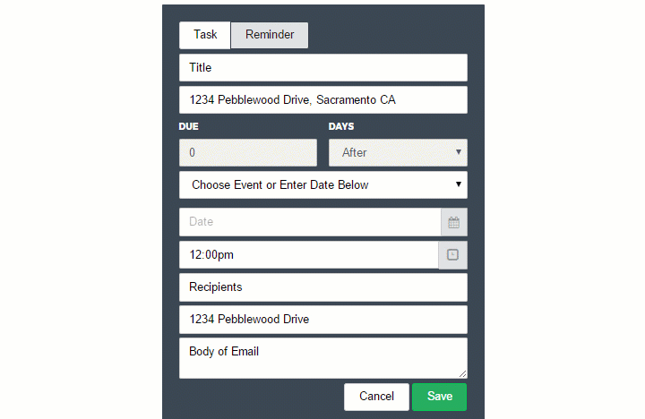This screenshot has height=419, width=645.
Task: Open Choose Event or Enter Date dropdown
Action: coord(322,185)
